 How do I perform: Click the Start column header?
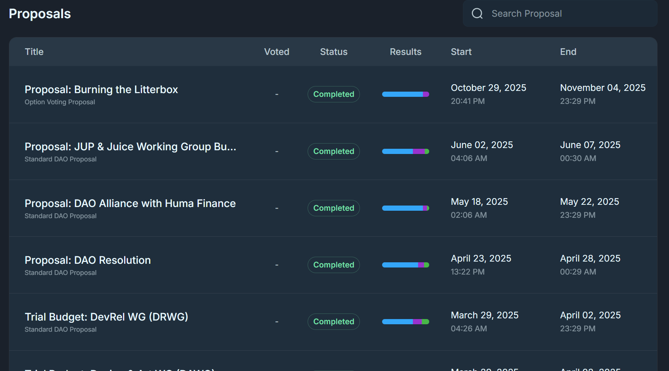461,52
